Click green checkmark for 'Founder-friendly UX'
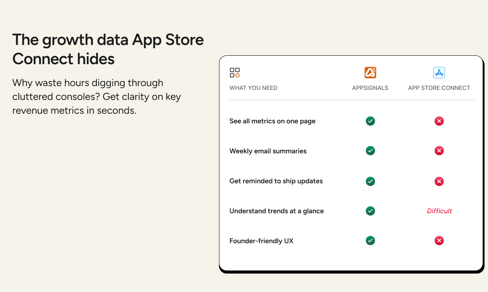 tap(370, 241)
